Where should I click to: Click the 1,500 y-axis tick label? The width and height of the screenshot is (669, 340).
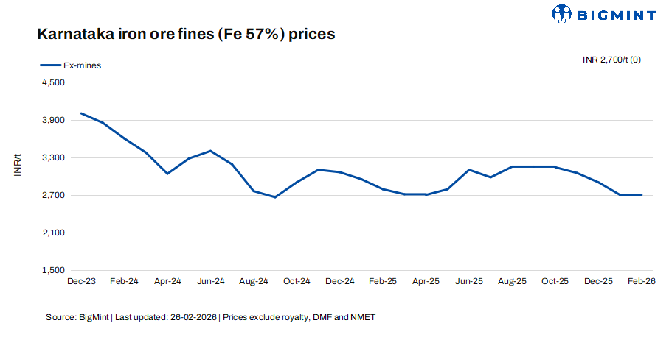(x=56, y=270)
